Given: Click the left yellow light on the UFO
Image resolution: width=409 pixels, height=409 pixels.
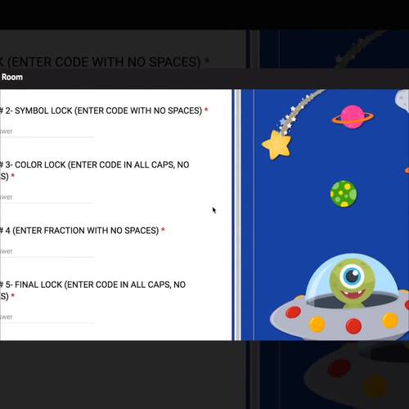Looking at the screenshot, I should (317, 324).
